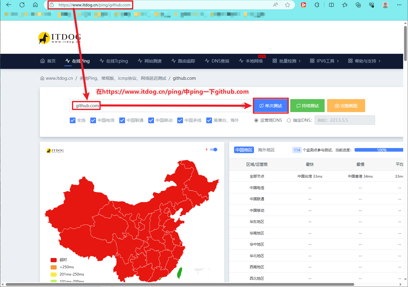
Task: Click the github.com breadcrumb link
Action: 184,78
